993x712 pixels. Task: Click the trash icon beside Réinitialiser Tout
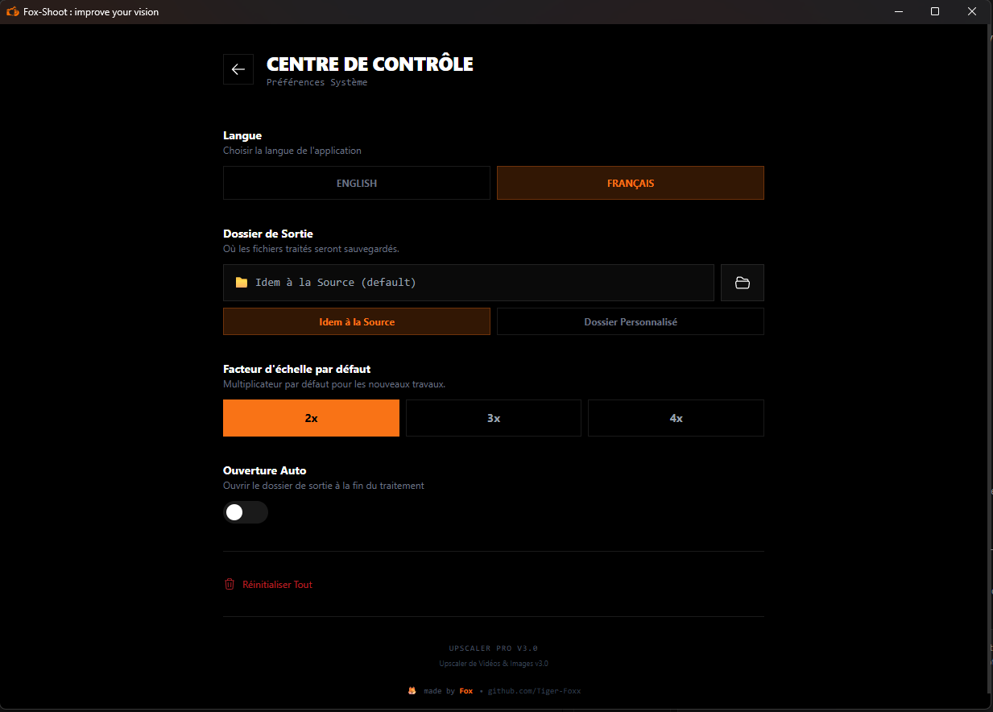coord(230,584)
